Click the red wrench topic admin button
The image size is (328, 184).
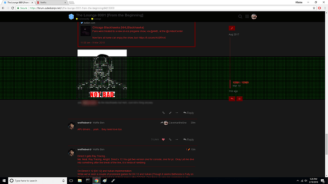[232, 28]
